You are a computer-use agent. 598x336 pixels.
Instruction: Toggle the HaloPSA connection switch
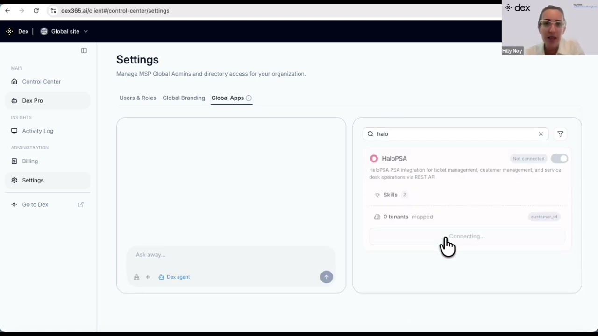coord(559,159)
